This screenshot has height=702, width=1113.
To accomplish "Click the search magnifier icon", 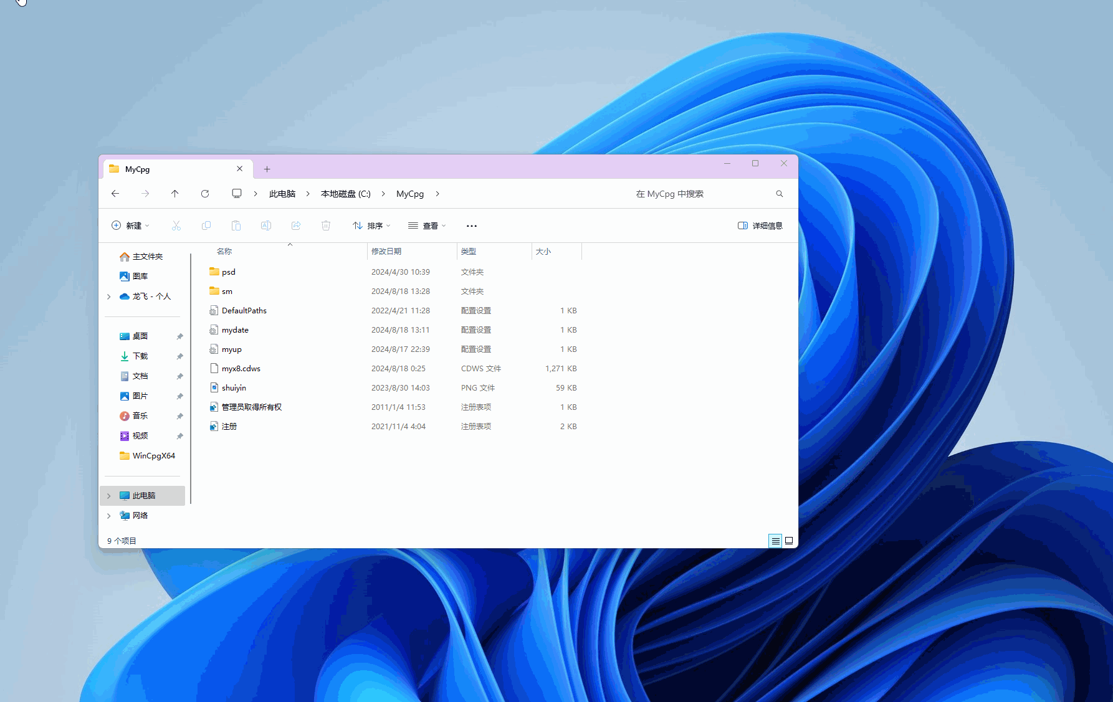I will [780, 194].
